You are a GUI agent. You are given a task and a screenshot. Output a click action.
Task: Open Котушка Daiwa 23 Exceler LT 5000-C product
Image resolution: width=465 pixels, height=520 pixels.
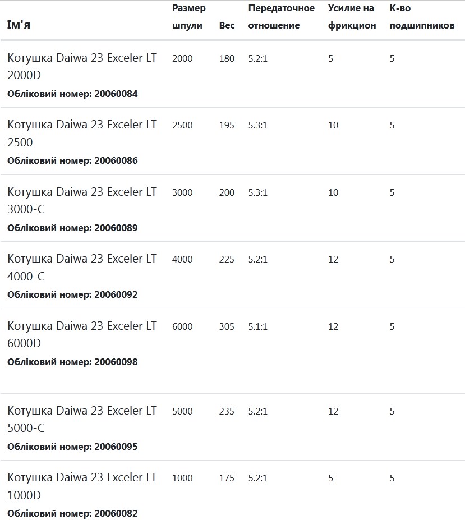click(x=82, y=419)
